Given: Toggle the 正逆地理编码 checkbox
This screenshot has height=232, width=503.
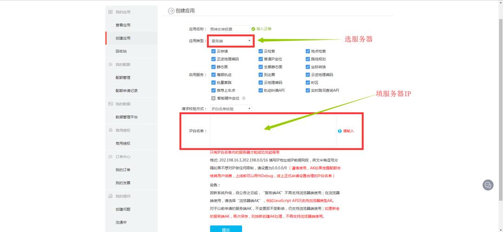Looking at the screenshot, I should (213, 59).
